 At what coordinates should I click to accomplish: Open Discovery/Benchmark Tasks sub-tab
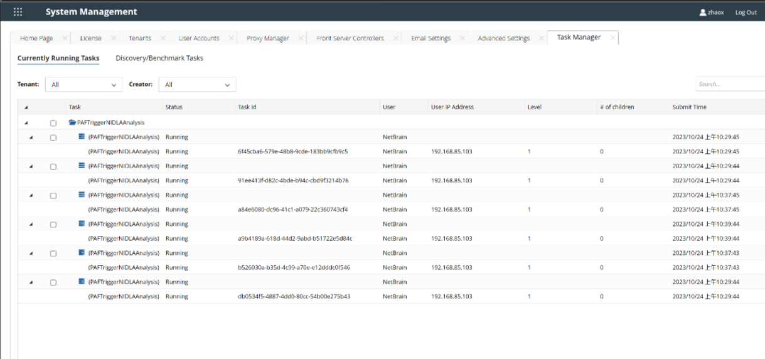click(x=159, y=58)
